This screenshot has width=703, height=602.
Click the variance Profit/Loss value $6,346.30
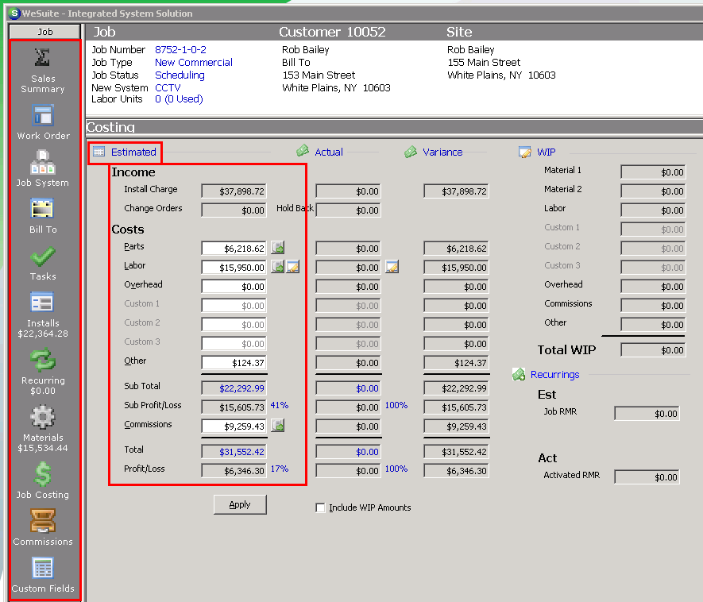point(457,471)
